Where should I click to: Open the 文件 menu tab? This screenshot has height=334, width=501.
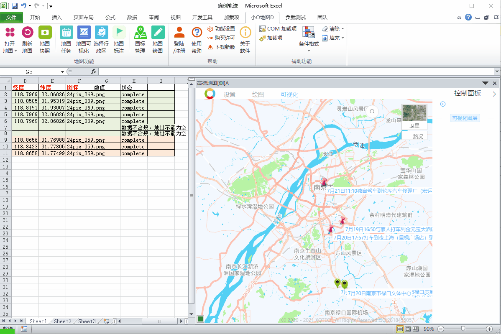click(11, 17)
